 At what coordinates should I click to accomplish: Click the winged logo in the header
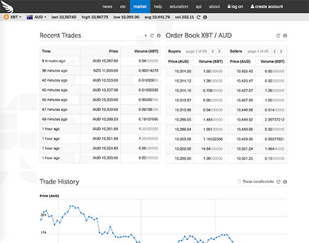coord(7,7)
